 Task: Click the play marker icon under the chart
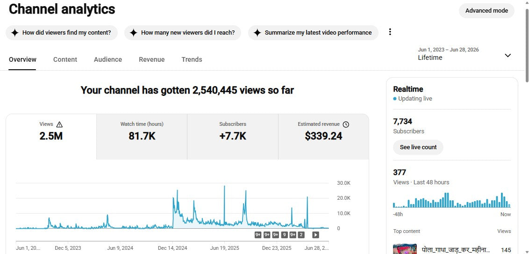[x=315, y=235]
